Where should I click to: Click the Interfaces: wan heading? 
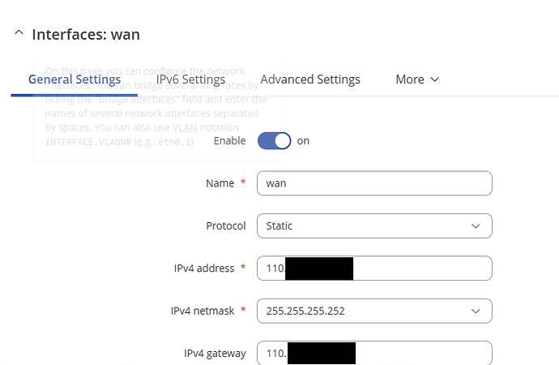[86, 35]
